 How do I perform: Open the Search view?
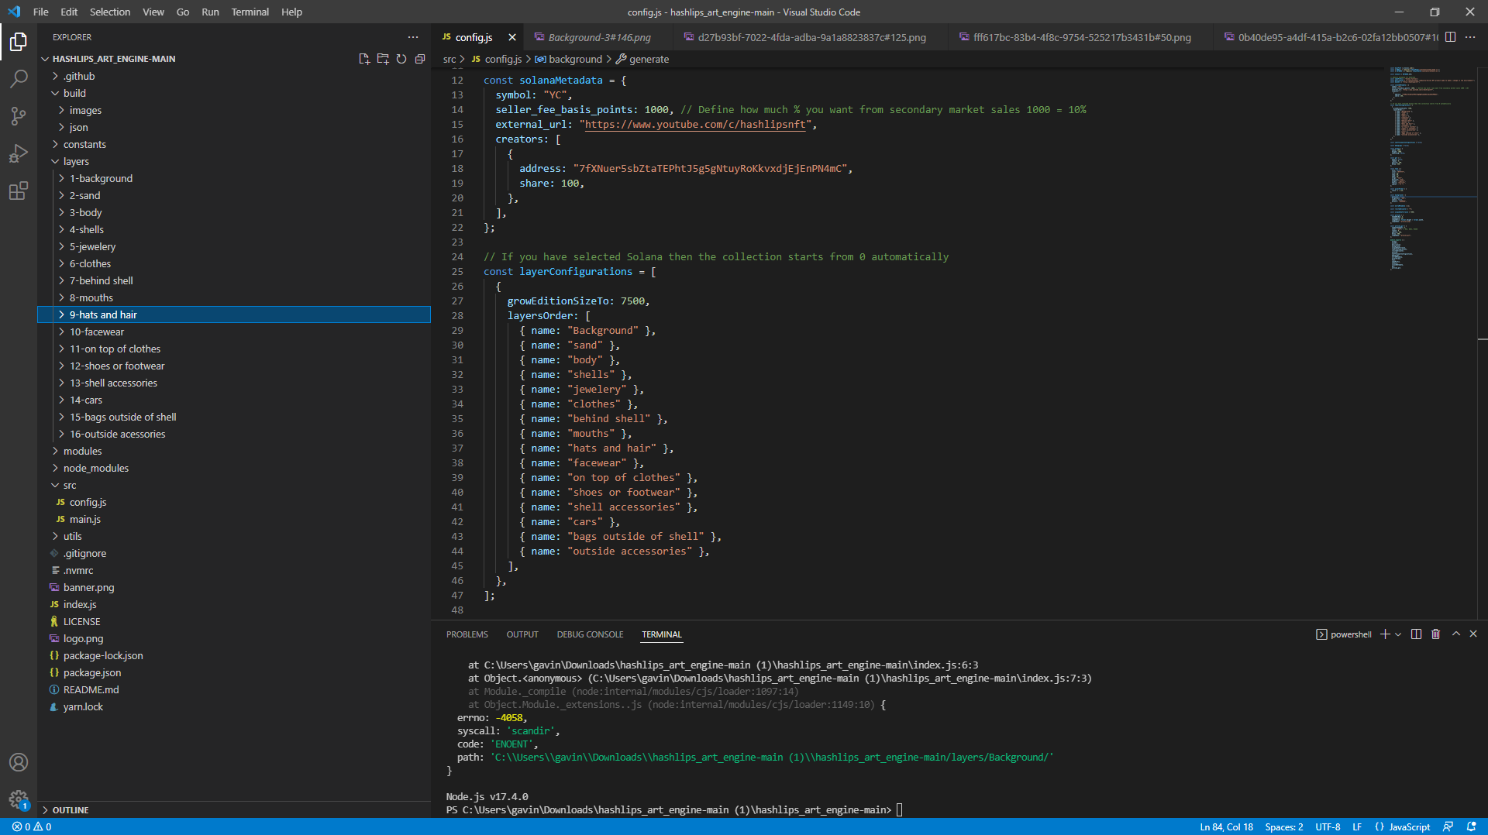tap(19, 78)
